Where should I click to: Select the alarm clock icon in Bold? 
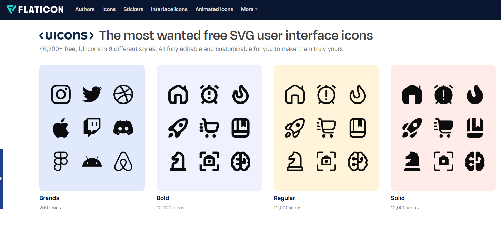209,94
